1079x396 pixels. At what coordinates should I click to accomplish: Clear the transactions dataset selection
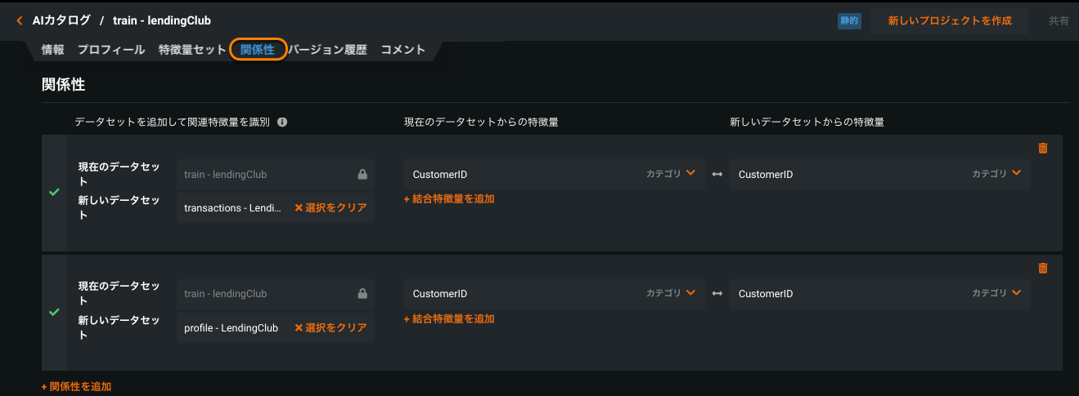[x=330, y=207]
